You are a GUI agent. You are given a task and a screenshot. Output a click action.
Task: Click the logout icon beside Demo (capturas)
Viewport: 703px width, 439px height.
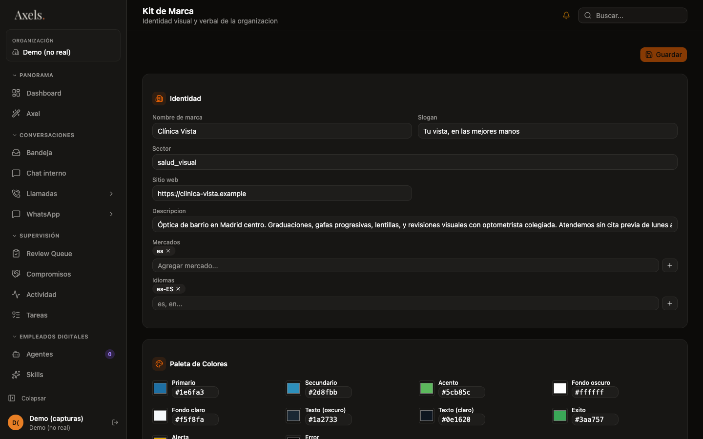pos(115,422)
